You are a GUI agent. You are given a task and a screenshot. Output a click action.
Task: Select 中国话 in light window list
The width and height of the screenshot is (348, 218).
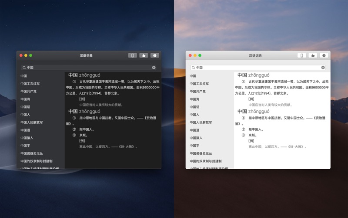[x=194, y=107]
